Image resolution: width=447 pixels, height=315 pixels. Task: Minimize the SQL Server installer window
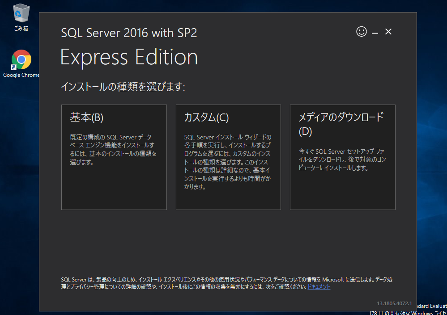375,32
